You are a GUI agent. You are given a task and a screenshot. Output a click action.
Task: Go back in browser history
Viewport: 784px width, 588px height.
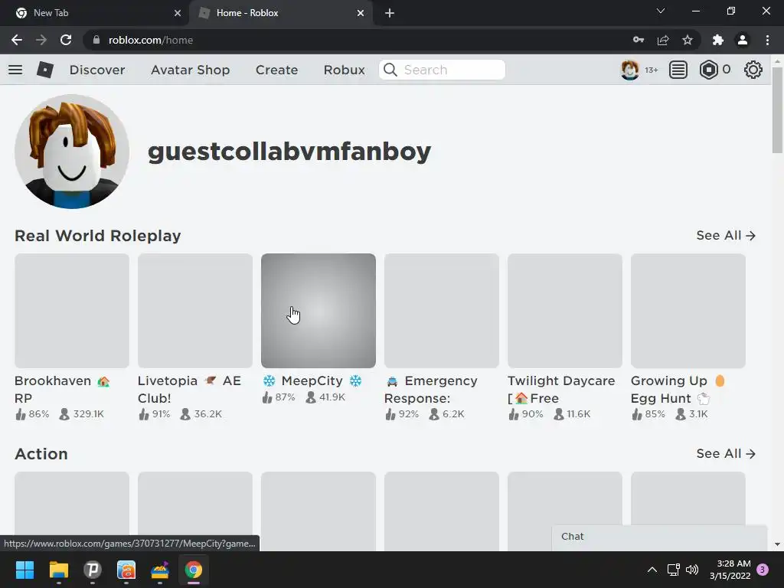17,40
